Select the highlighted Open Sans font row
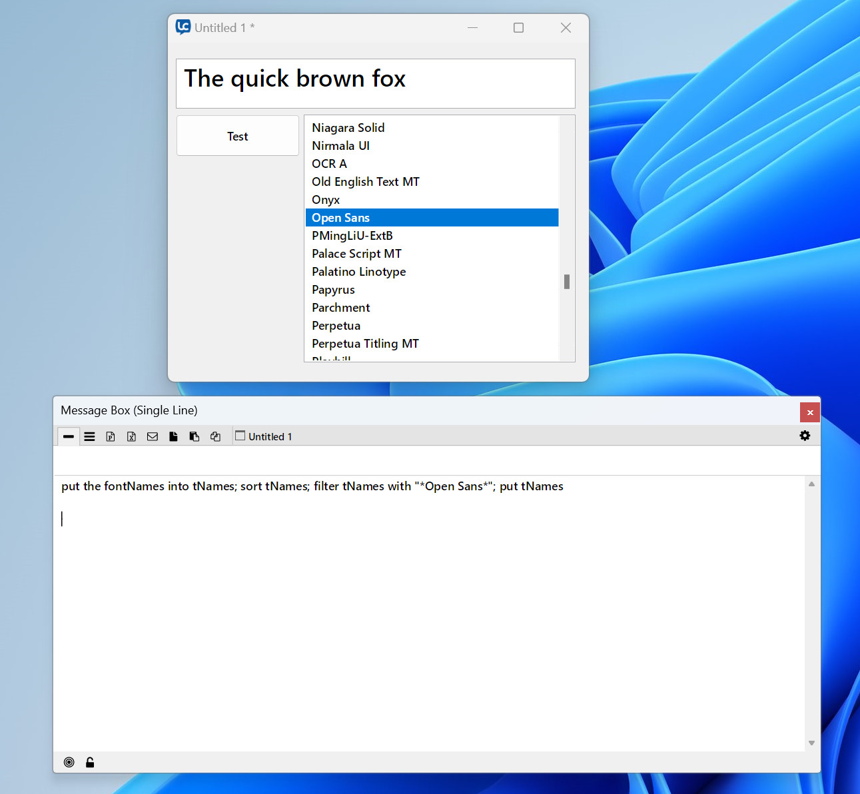Screen dimensions: 860x794 coord(432,218)
